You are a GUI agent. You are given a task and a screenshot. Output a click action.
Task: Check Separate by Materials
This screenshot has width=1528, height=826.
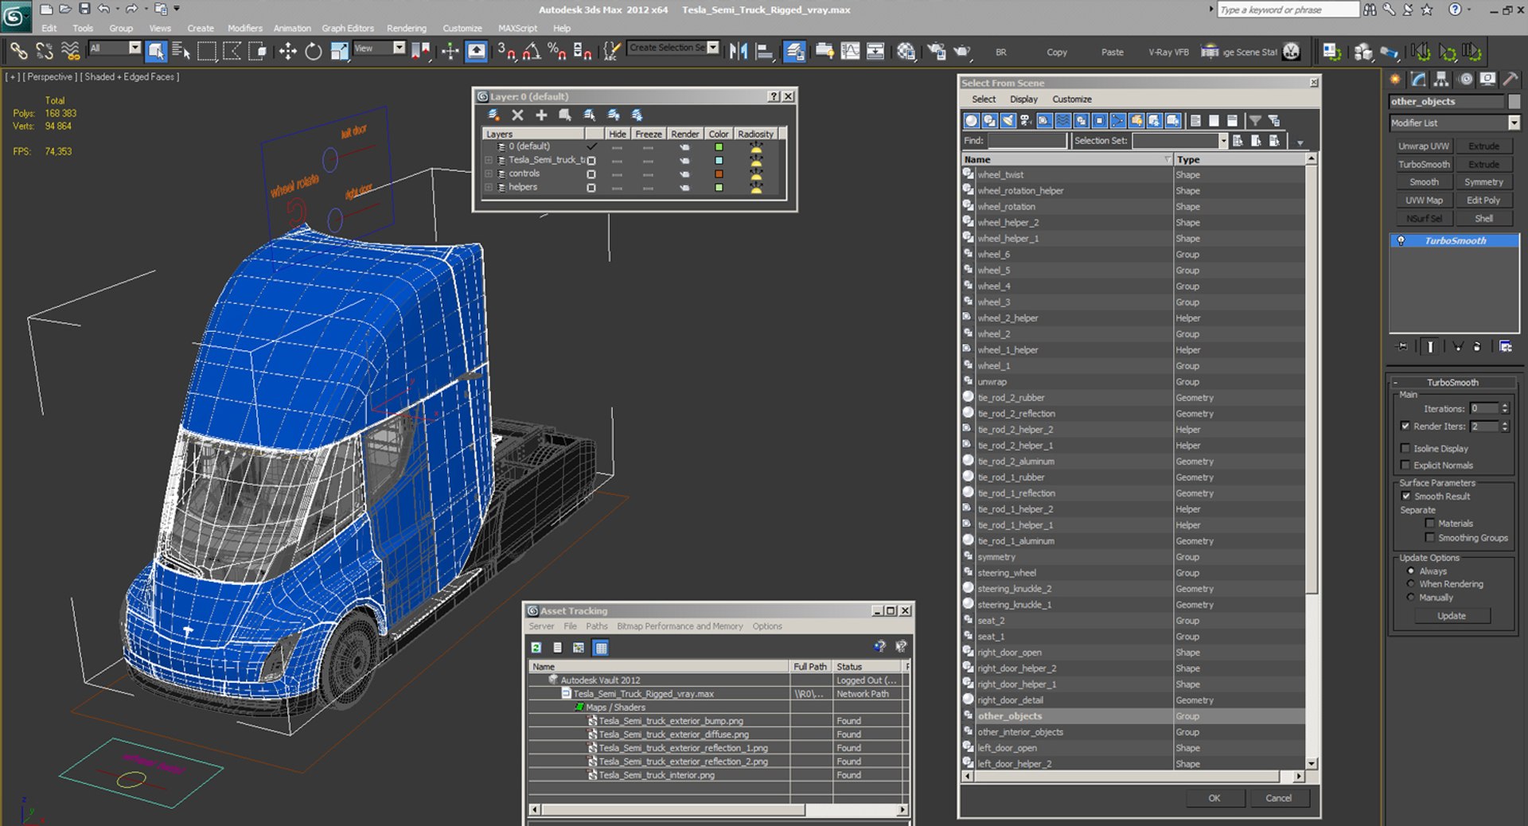pyautogui.click(x=1430, y=524)
